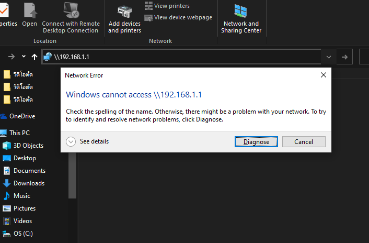Open the recent locations dropdown arrow

click(x=24, y=57)
